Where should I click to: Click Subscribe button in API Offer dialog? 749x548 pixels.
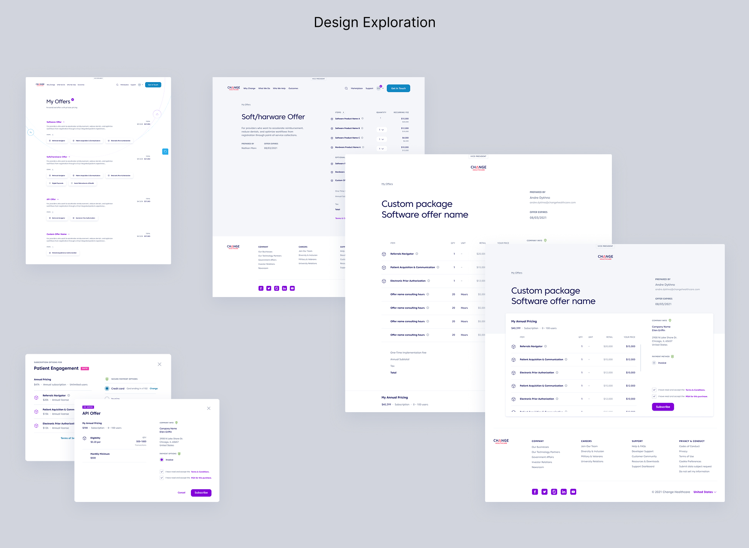(x=201, y=493)
